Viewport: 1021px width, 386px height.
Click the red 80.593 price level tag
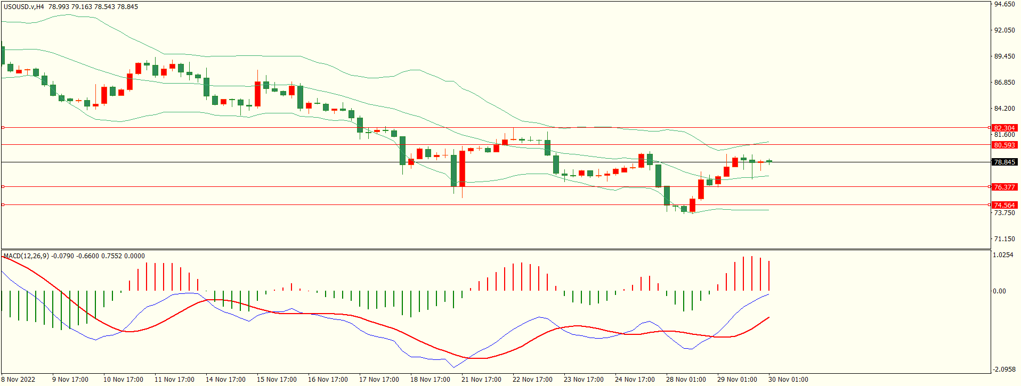click(1004, 145)
